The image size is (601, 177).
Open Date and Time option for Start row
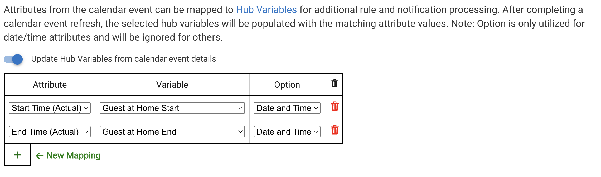tap(287, 108)
